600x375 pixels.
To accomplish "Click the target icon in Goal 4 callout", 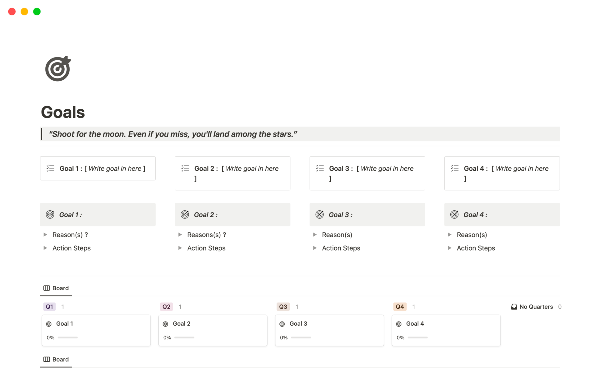I will [x=454, y=215].
